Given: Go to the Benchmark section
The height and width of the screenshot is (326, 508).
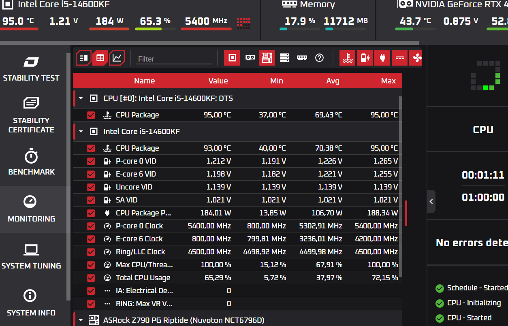Looking at the screenshot, I should click(x=31, y=162).
